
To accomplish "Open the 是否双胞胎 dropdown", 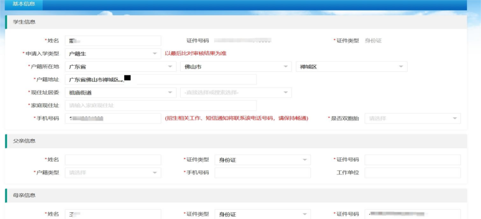I will (412, 118).
